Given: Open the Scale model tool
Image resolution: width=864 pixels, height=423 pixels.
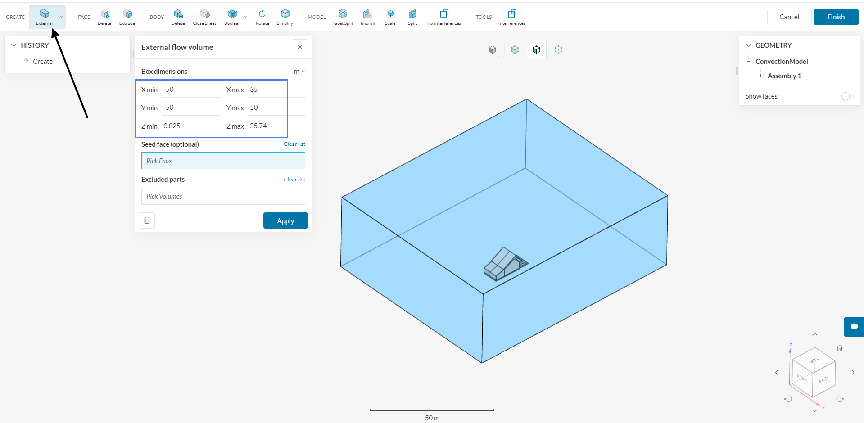Looking at the screenshot, I should click(390, 17).
